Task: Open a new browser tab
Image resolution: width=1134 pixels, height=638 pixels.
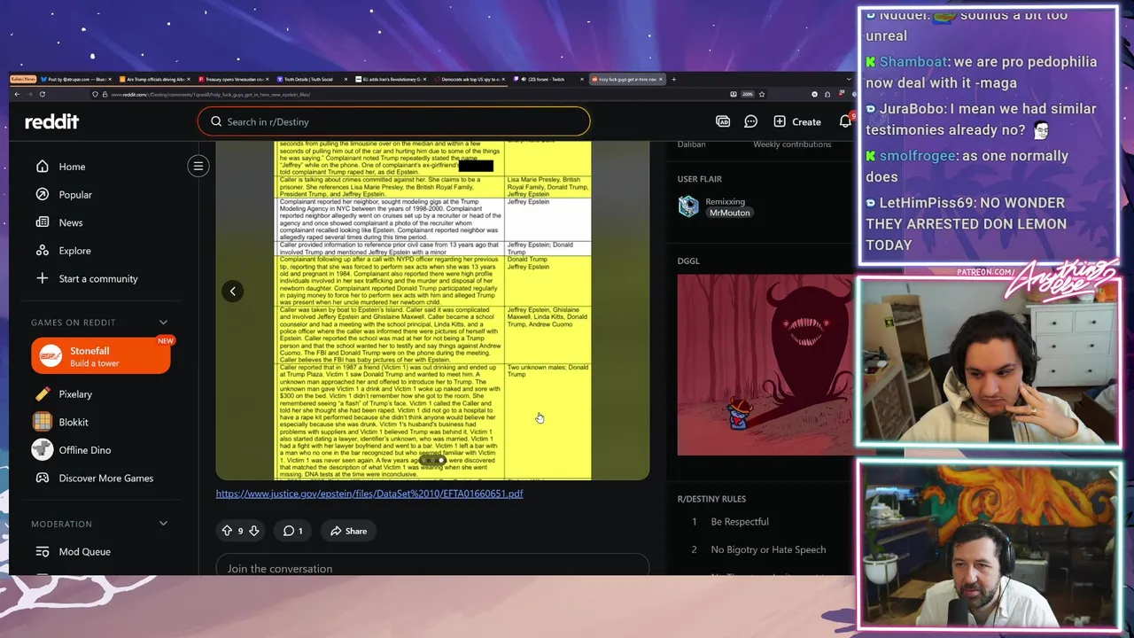Action: pos(673,80)
